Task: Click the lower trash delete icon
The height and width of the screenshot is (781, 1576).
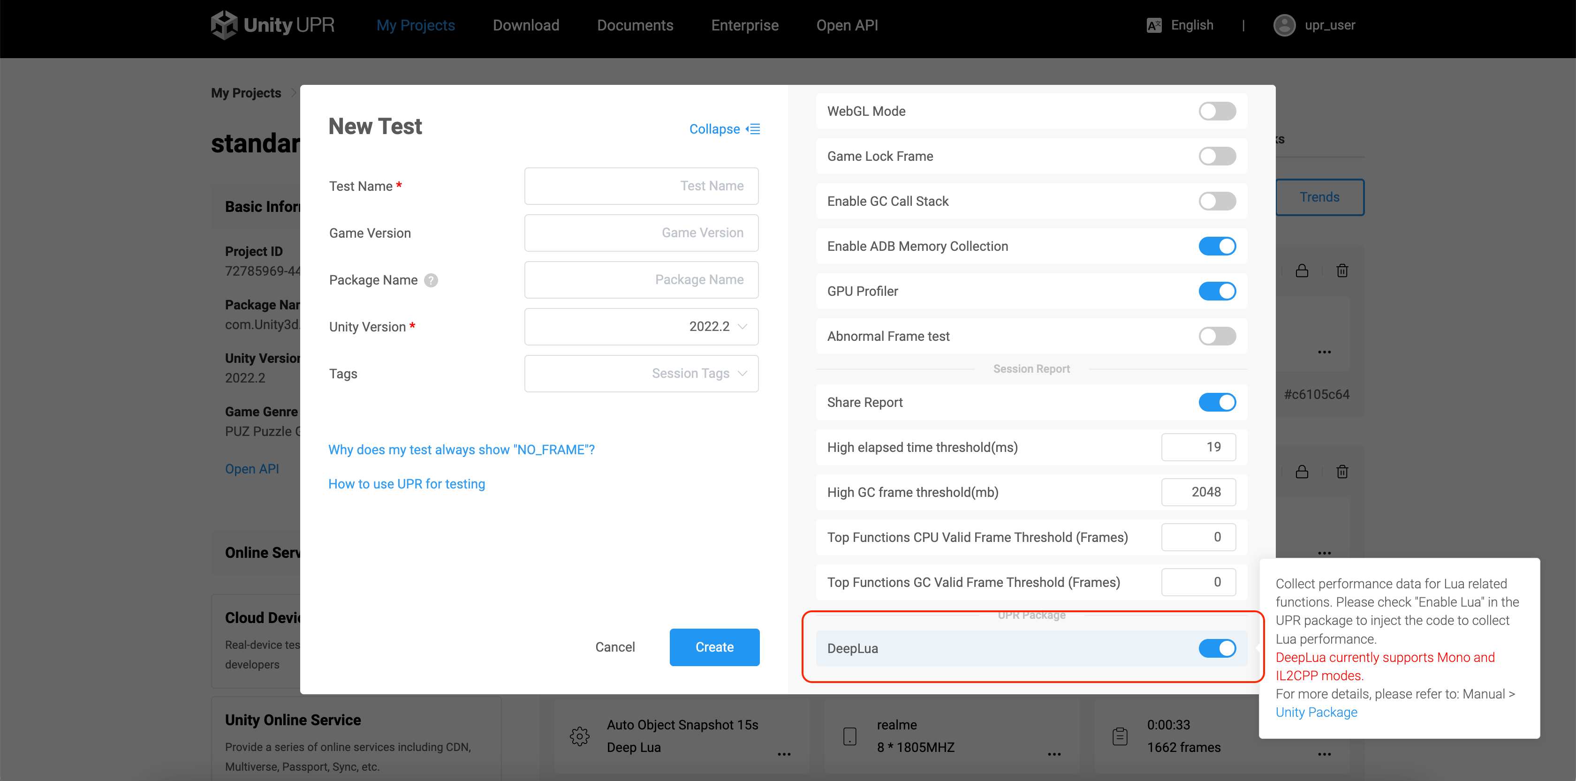Action: [1342, 472]
